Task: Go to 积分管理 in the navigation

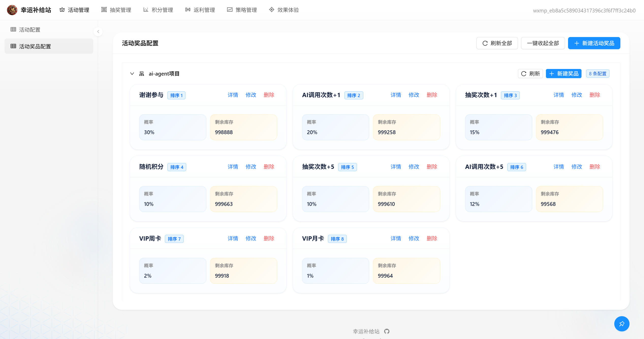Action: click(158, 10)
